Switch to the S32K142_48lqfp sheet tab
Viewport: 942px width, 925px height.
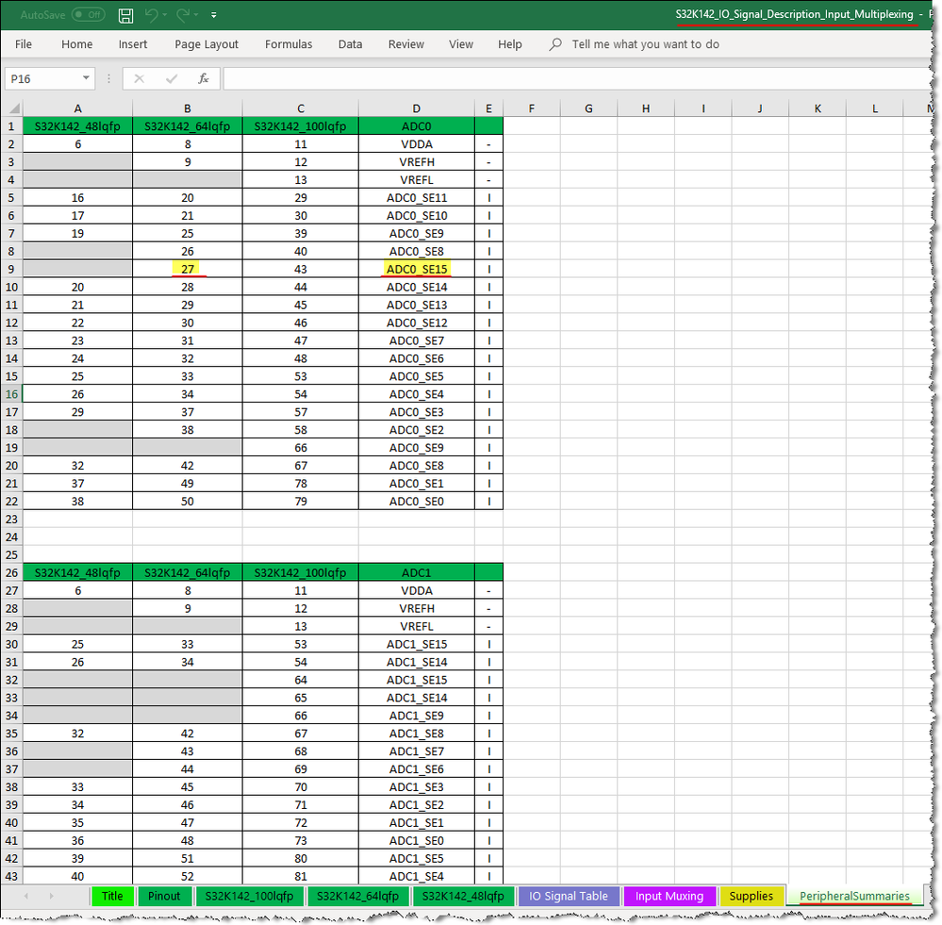tap(463, 896)
